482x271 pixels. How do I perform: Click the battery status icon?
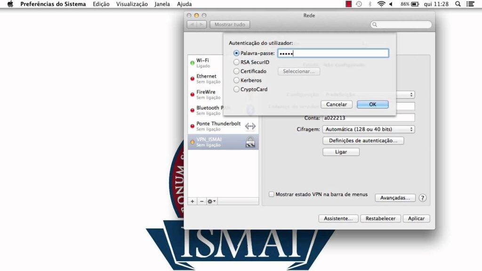415,4
